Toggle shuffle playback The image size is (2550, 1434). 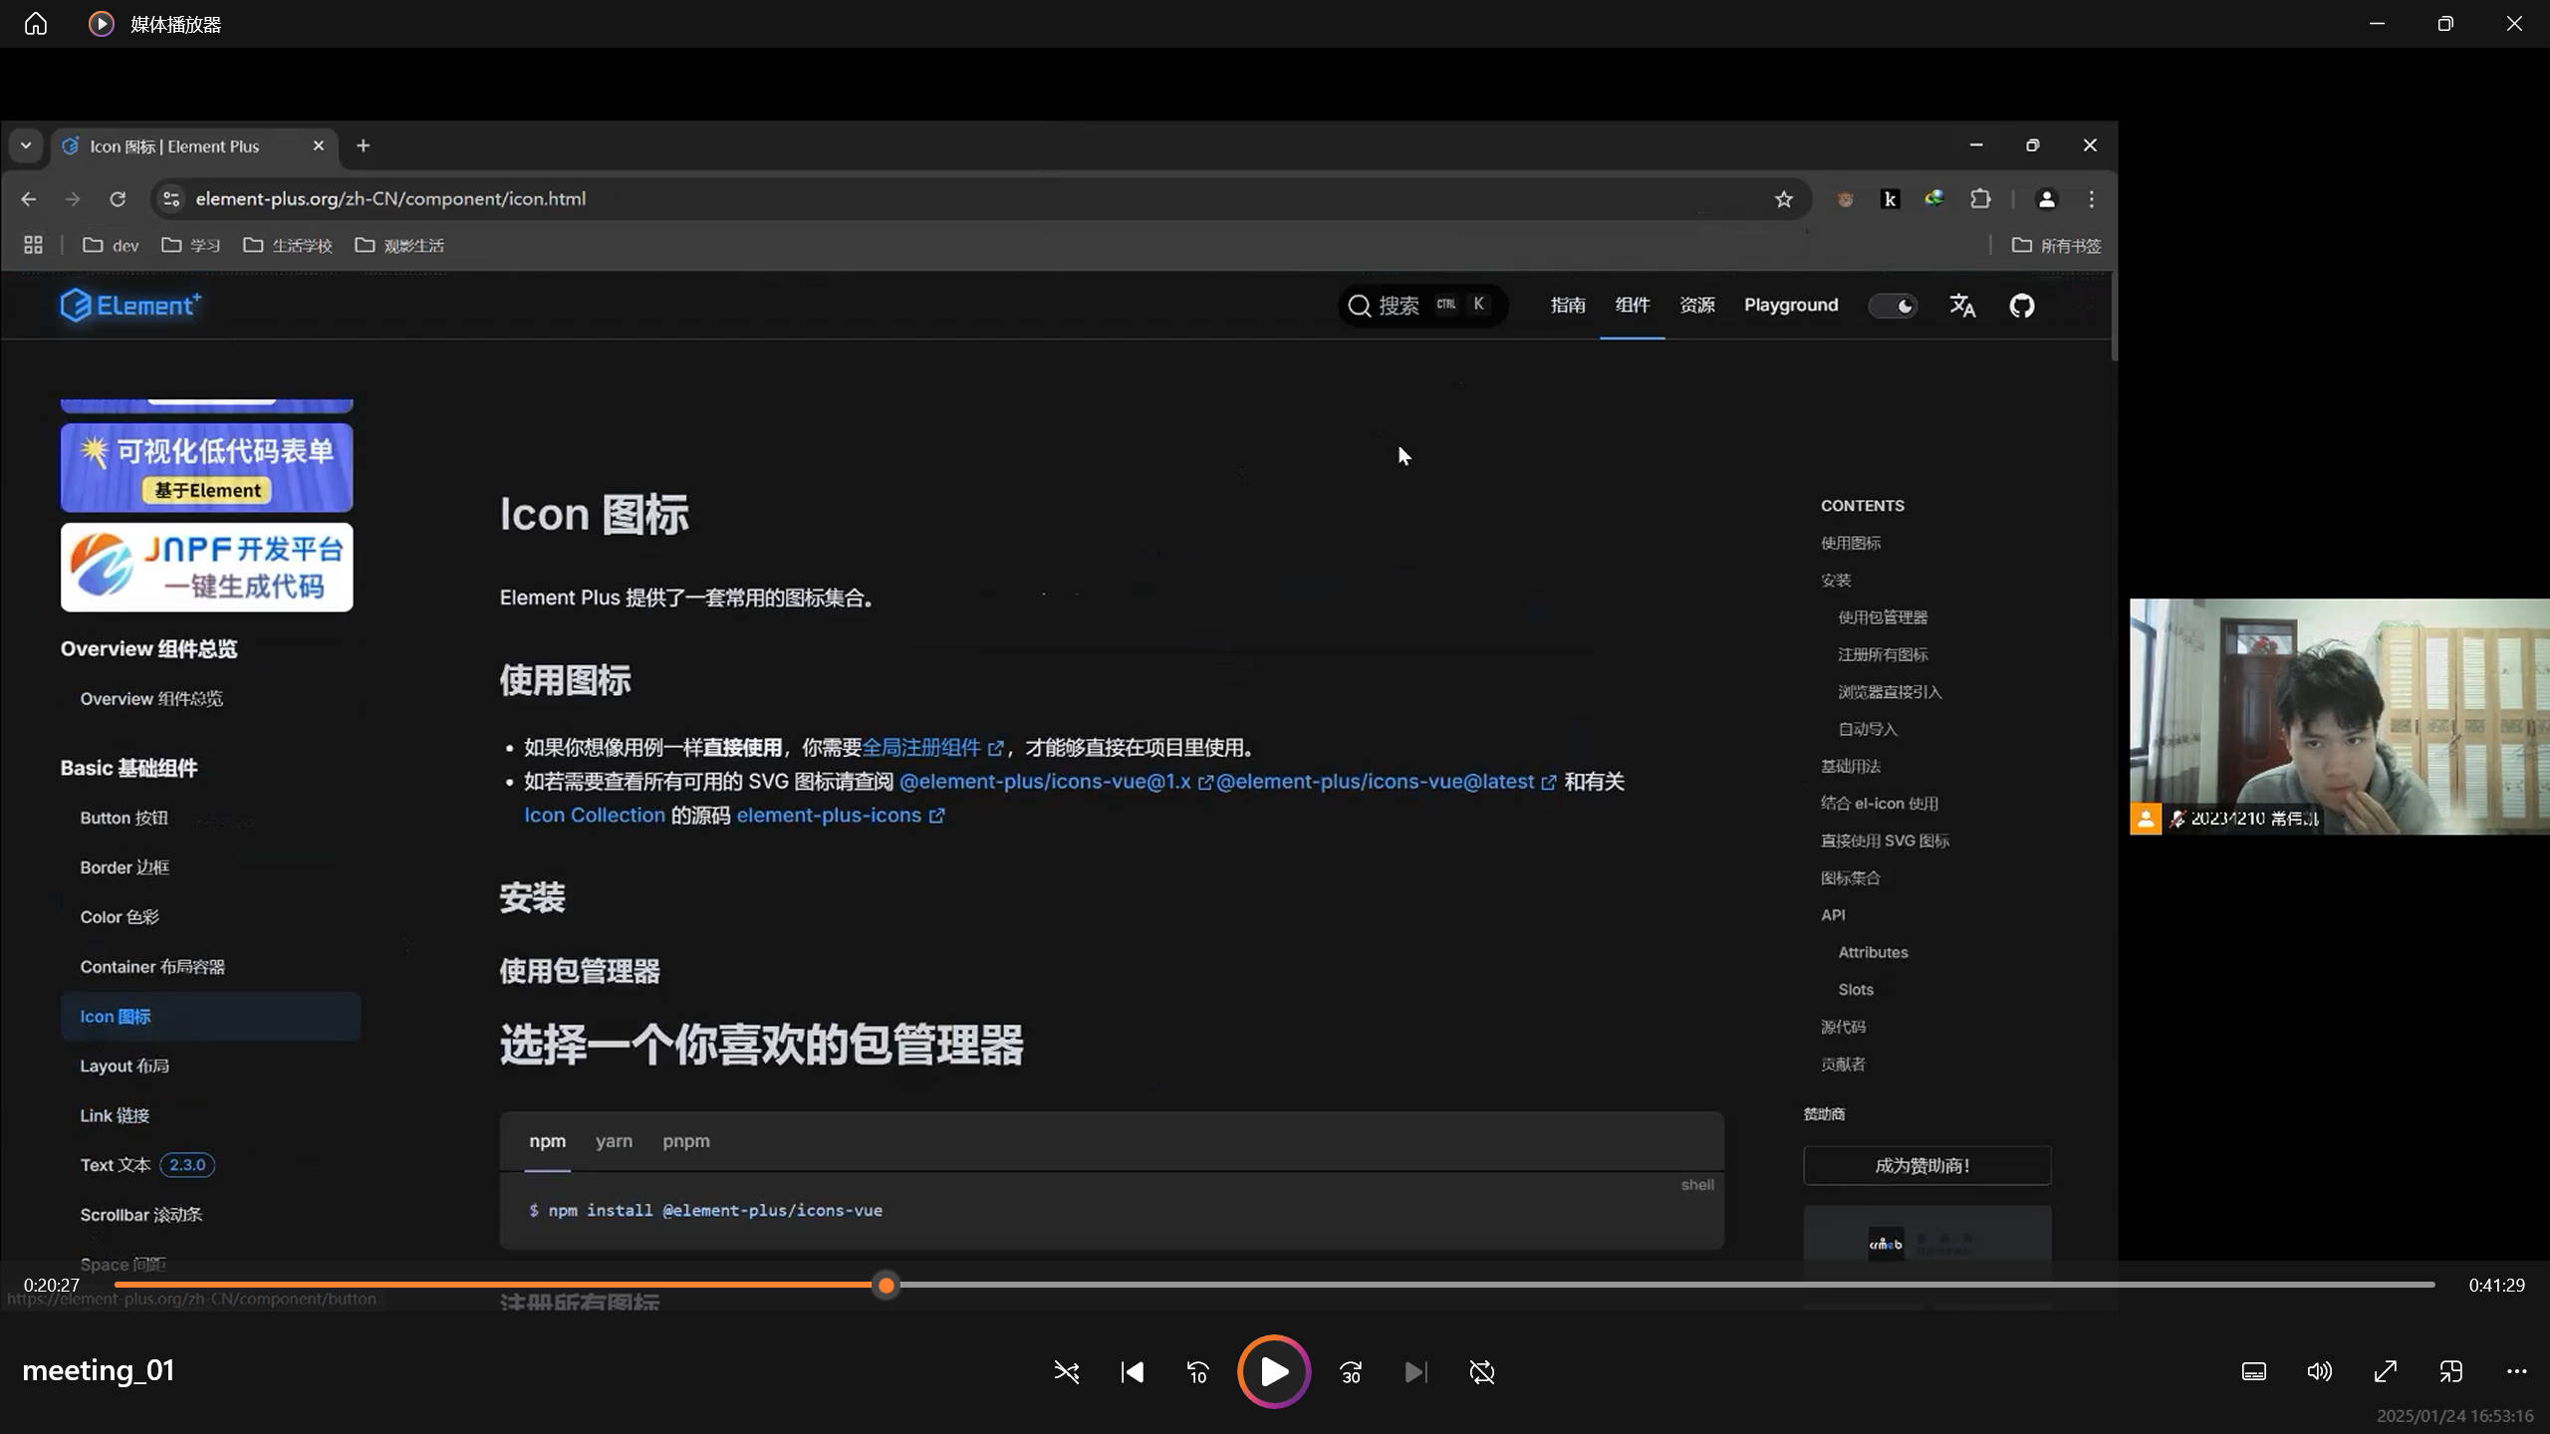[1066, 1372]
